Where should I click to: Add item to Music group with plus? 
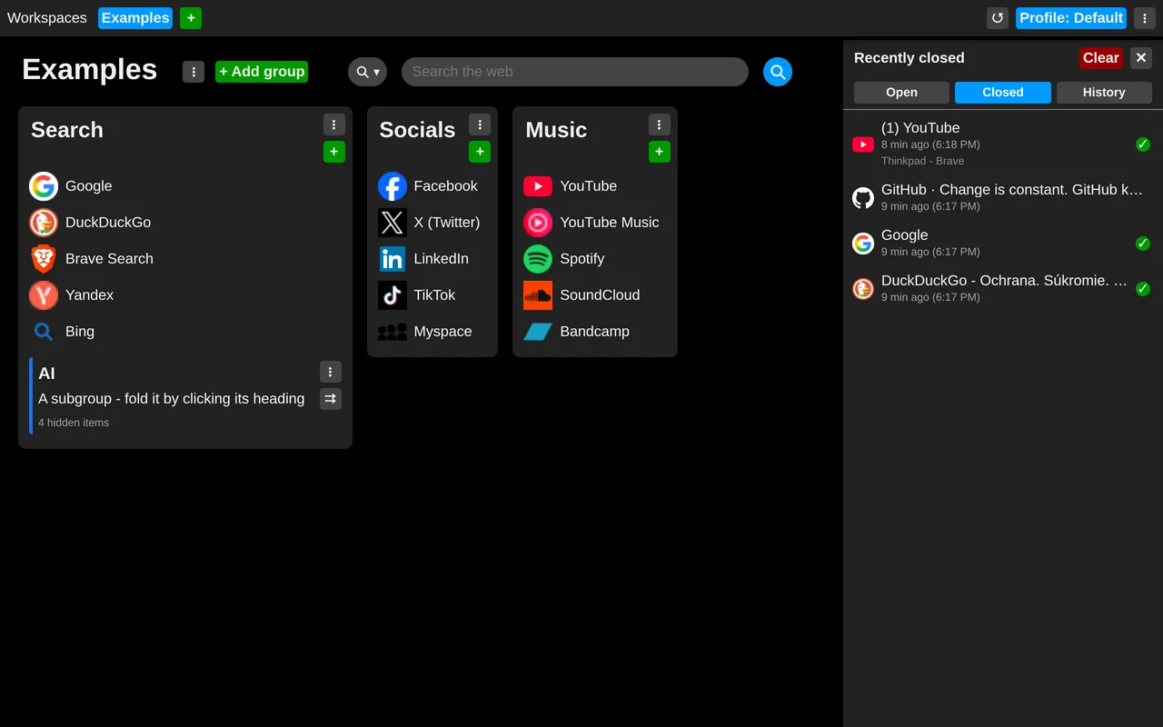click(x=660, y=152)
